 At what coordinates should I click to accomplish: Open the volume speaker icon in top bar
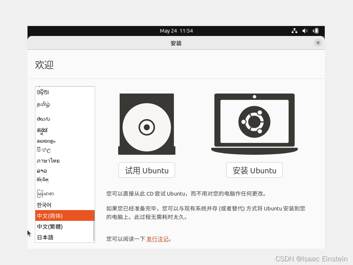[x=305, y=31]
